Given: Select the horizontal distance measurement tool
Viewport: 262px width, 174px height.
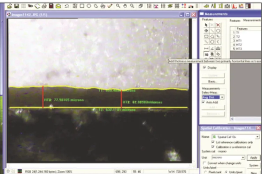Looking at the screenshot, I should coord(206,49).
